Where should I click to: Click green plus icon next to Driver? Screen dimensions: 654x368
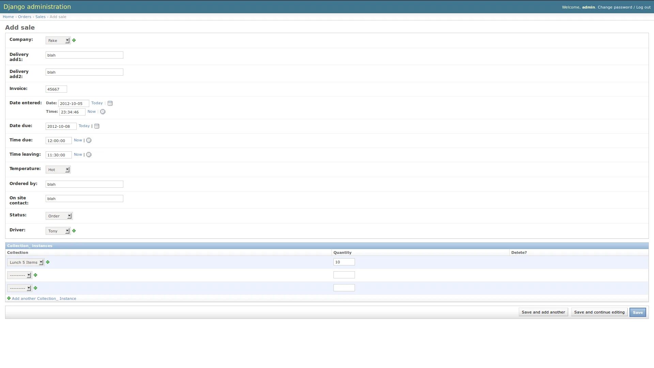click(74, 231)
